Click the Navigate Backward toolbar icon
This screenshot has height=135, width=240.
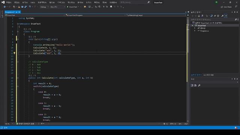(x=4, y=7)
